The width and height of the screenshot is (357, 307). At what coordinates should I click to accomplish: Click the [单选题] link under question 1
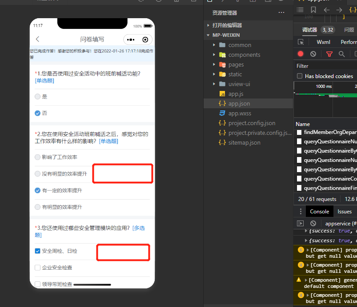pyautogui.click(x=44, y=80)
